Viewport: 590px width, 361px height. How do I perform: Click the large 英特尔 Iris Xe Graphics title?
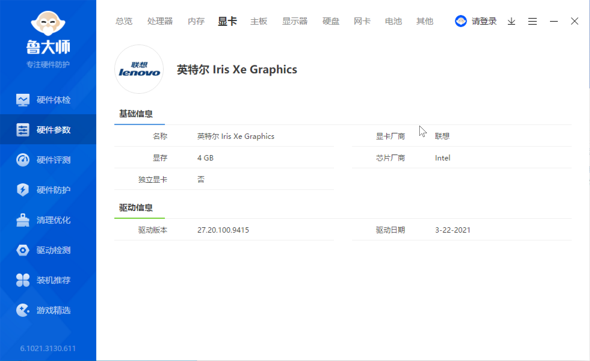237,69
